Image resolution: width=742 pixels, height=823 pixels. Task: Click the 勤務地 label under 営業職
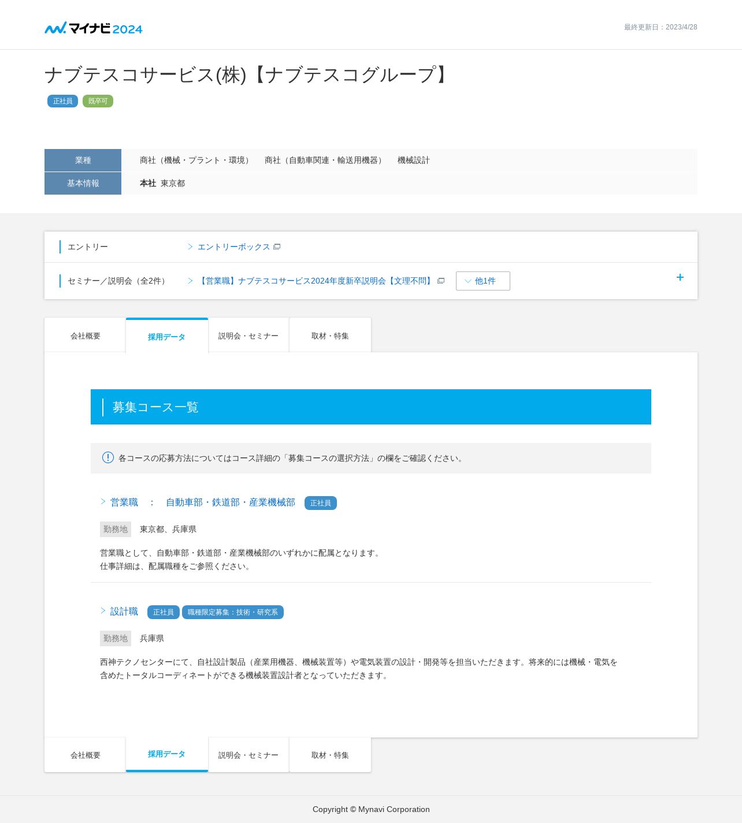tap(116, 529)
